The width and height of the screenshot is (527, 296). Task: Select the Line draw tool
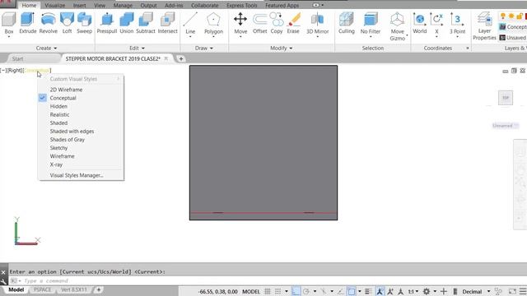coord(190,24)
